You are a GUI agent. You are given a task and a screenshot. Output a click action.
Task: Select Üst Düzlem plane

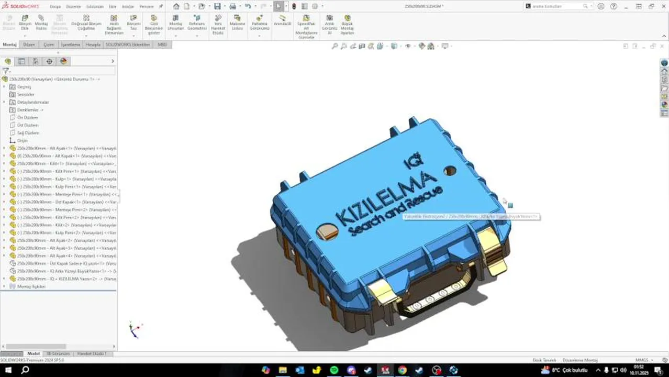[x=28, y=125]
